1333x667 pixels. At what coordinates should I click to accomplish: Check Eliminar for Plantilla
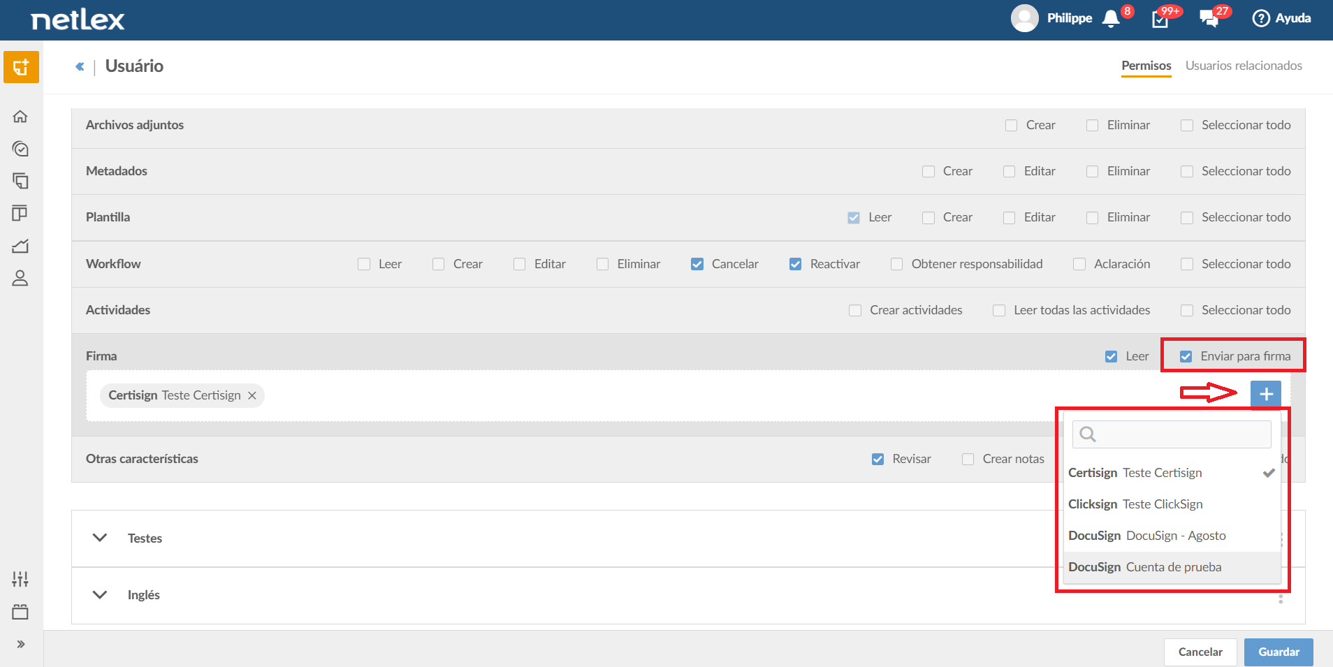(1092, 218)
